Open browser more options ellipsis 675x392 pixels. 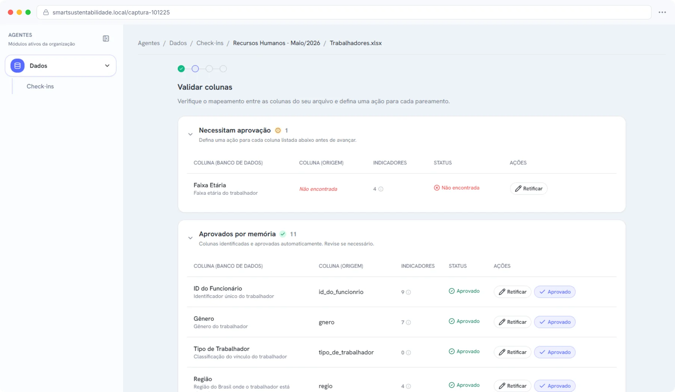pos(662,12)
